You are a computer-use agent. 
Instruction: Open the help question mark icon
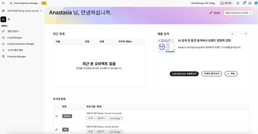click(238, 3)
